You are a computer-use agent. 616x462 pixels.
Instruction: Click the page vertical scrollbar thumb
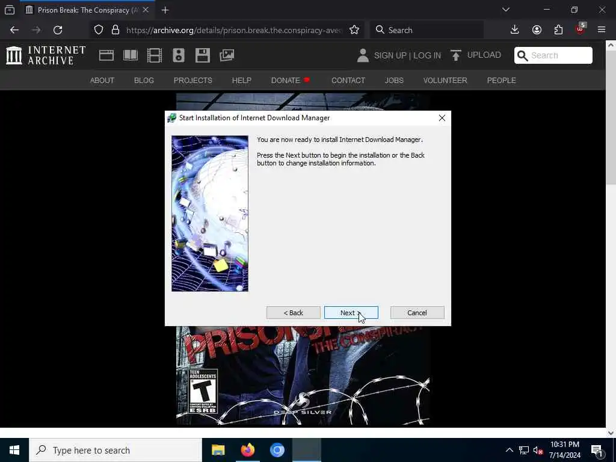tap(611, 117)
